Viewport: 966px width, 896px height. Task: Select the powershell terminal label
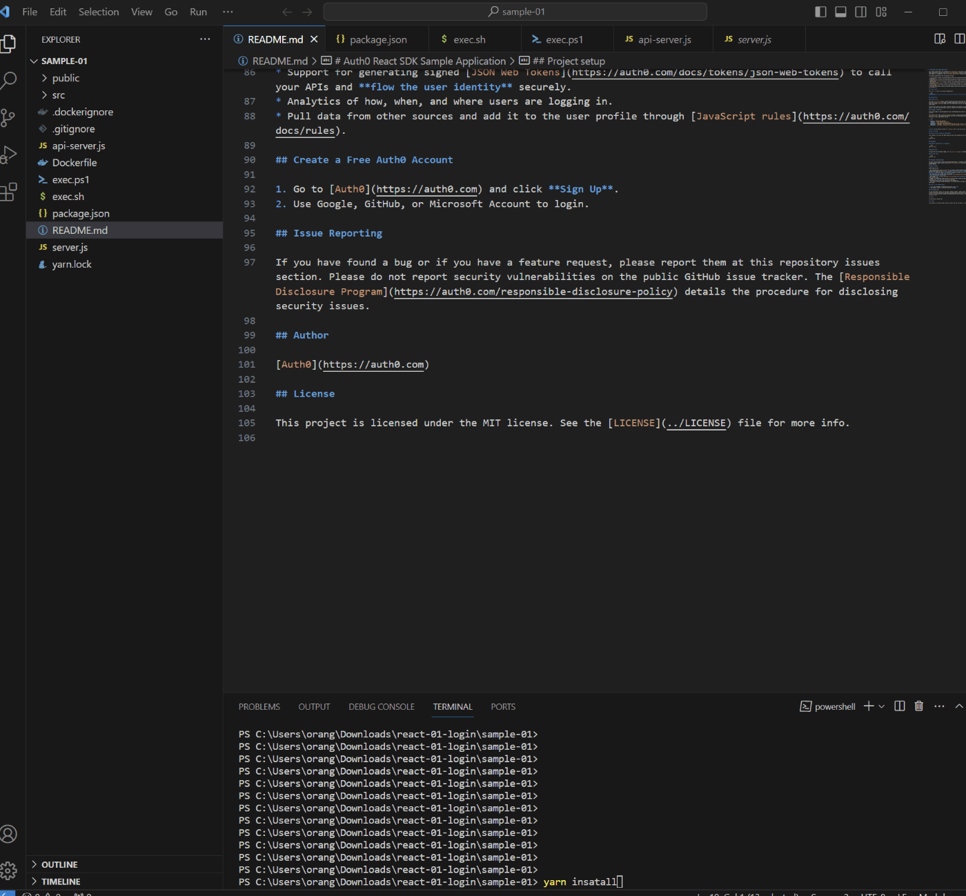(827, 706)
